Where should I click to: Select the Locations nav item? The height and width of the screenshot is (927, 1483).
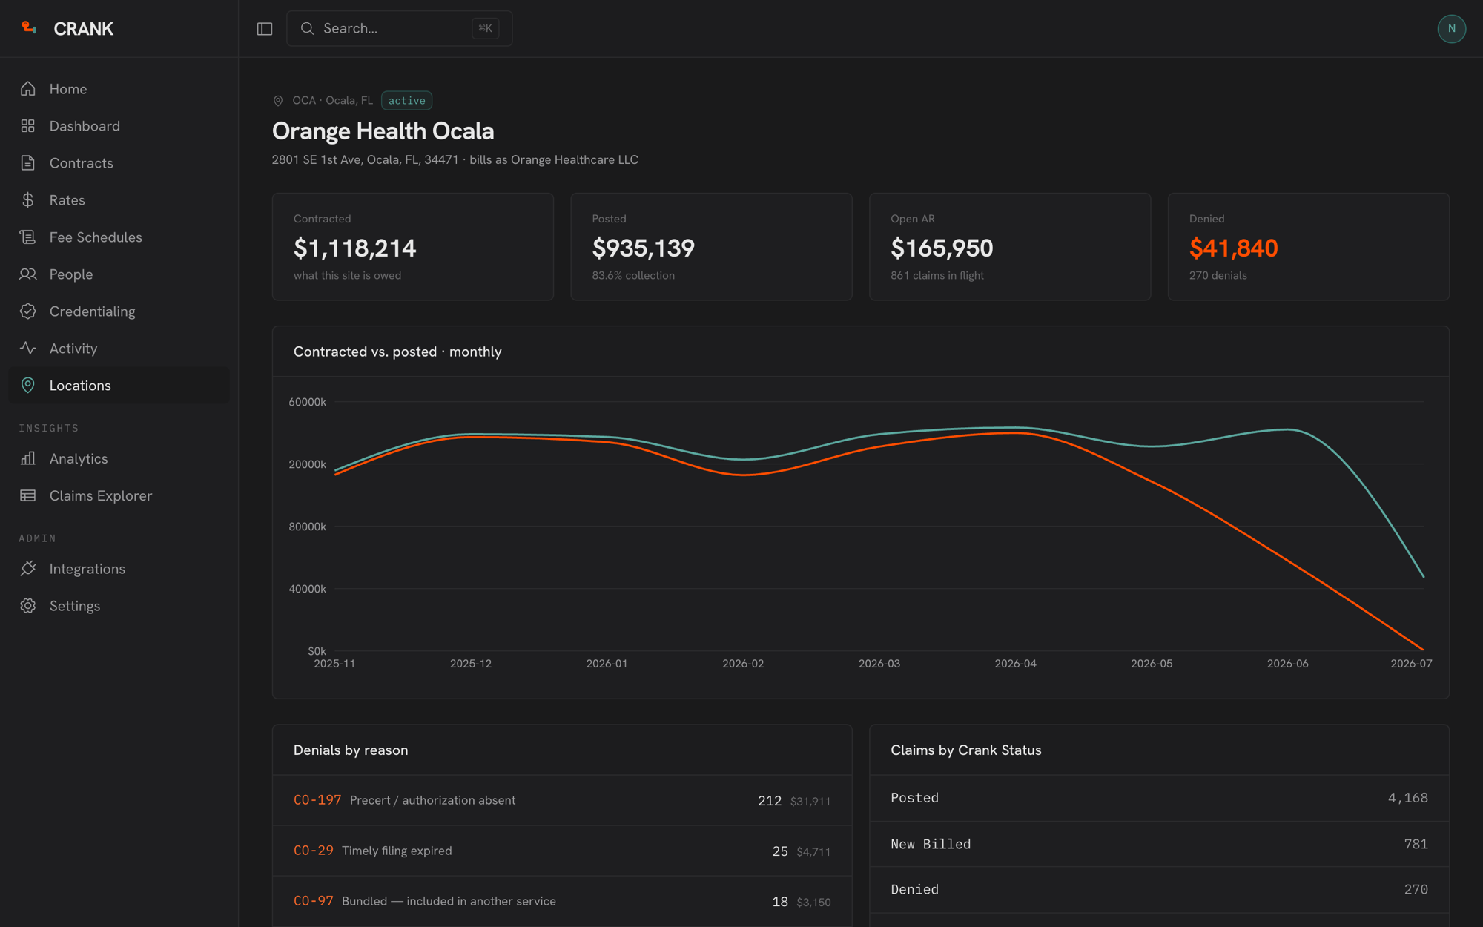click(119, 386)
